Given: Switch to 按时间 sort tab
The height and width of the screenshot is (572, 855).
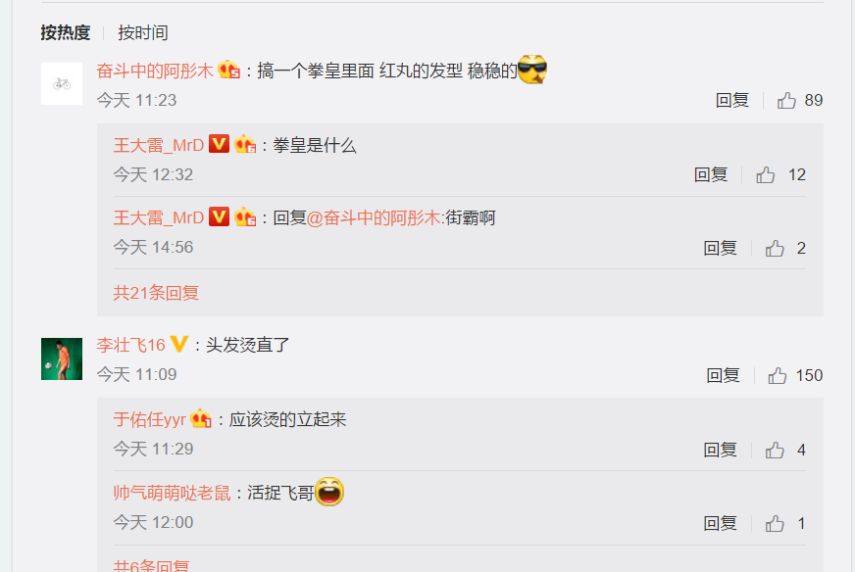Looking at the screenshot, I should (x=143, y=32).
